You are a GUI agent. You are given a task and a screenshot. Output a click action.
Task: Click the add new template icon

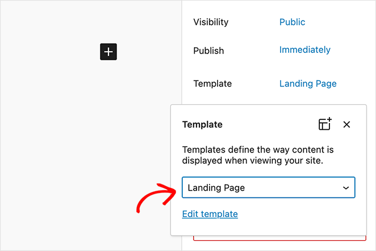coord(325,124)
